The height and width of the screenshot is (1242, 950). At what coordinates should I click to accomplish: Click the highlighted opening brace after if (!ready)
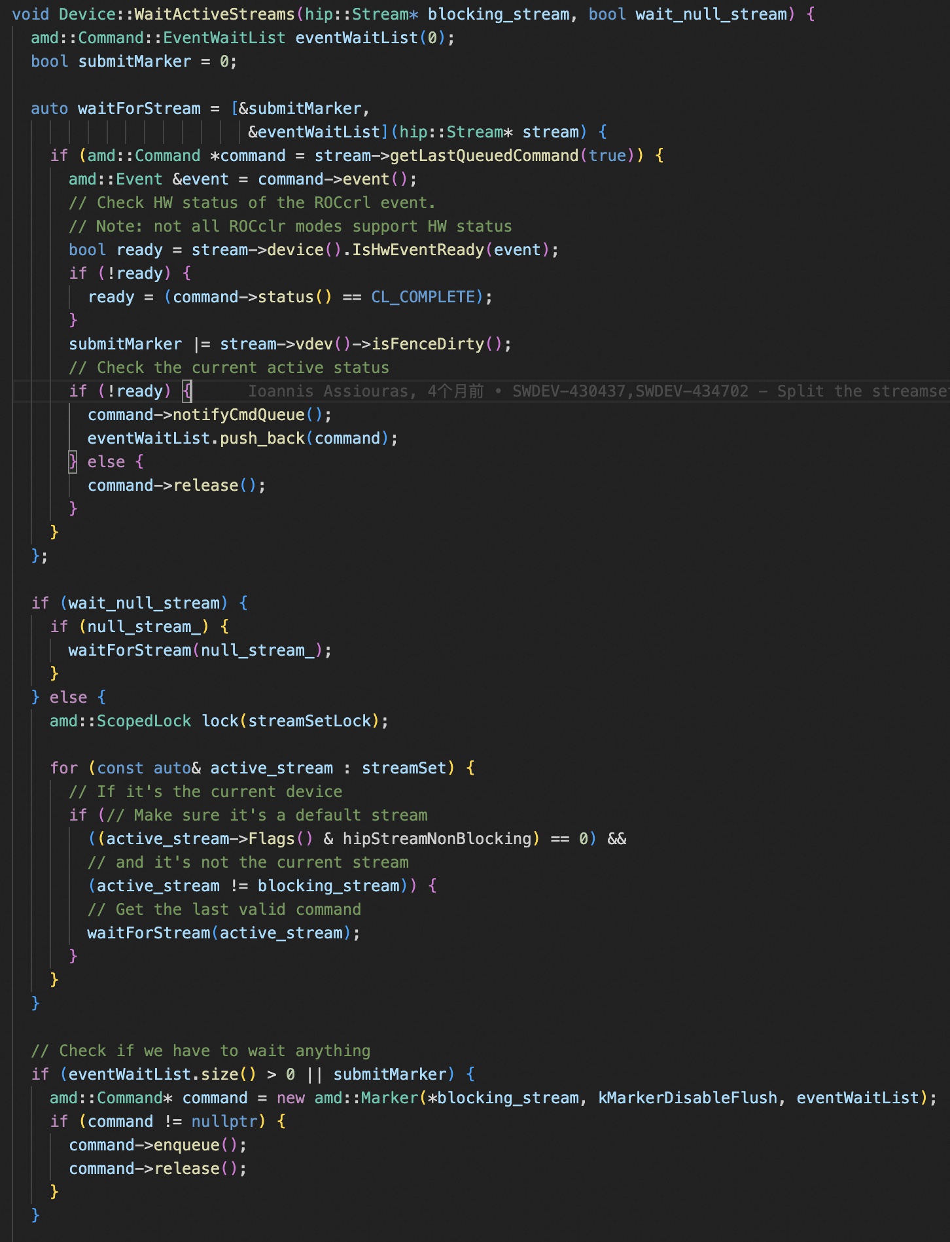pos(187,391)
